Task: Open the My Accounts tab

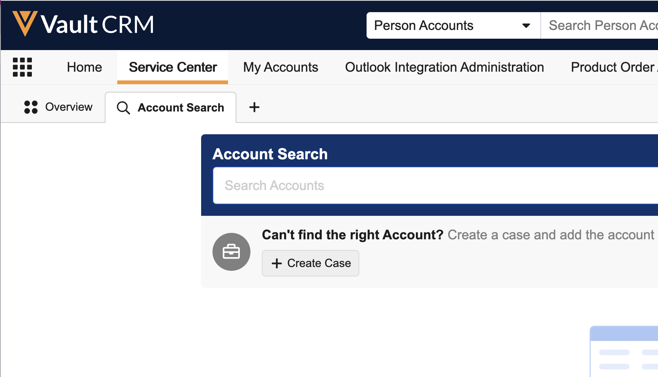Action: point(280,67)
